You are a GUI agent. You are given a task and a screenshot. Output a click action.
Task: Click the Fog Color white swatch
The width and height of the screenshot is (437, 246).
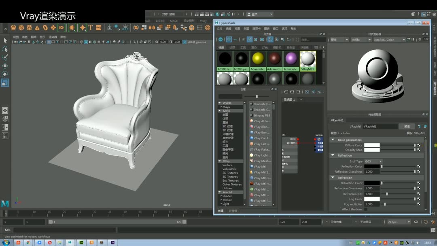click(x=372, y=199)
